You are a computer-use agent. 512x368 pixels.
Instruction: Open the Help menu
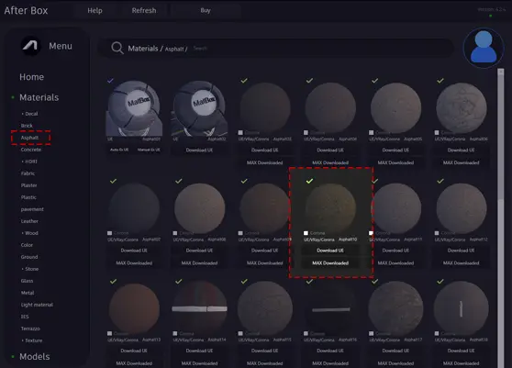pos(95,10)
